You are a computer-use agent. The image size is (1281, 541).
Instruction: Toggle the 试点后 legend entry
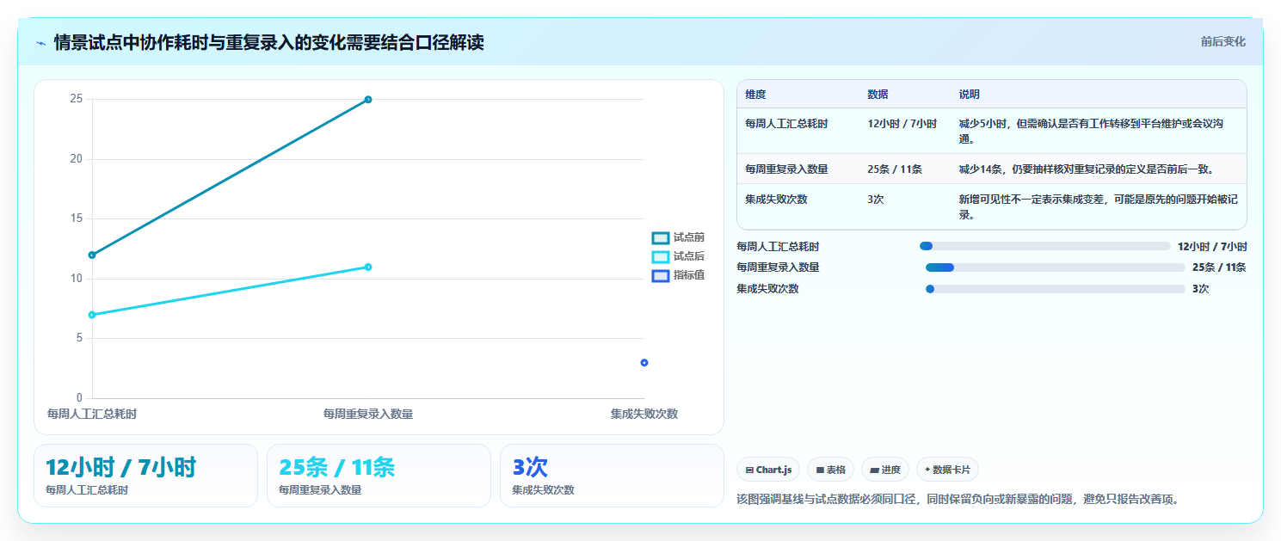pos(679,256)
